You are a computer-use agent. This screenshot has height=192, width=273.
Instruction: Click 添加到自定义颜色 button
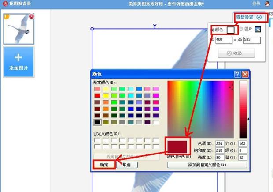pyautogui.click(x=208, y=165)
